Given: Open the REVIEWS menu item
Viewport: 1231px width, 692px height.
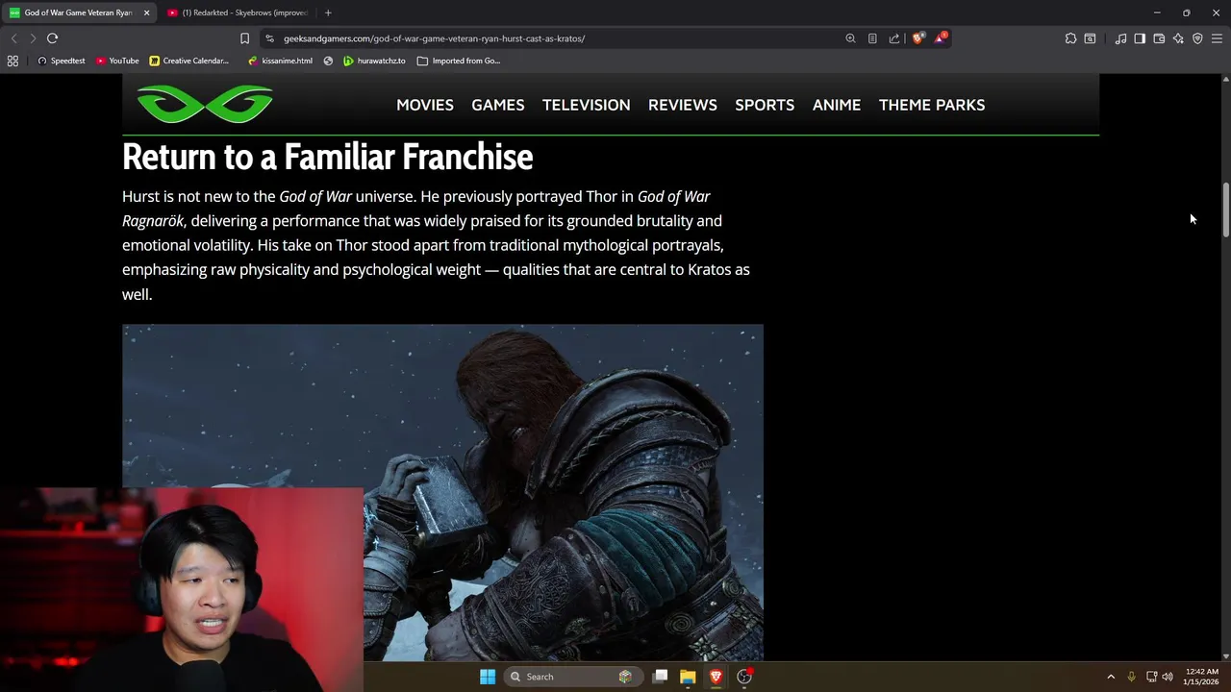Looking at the screenshot, I should [683, 105].
